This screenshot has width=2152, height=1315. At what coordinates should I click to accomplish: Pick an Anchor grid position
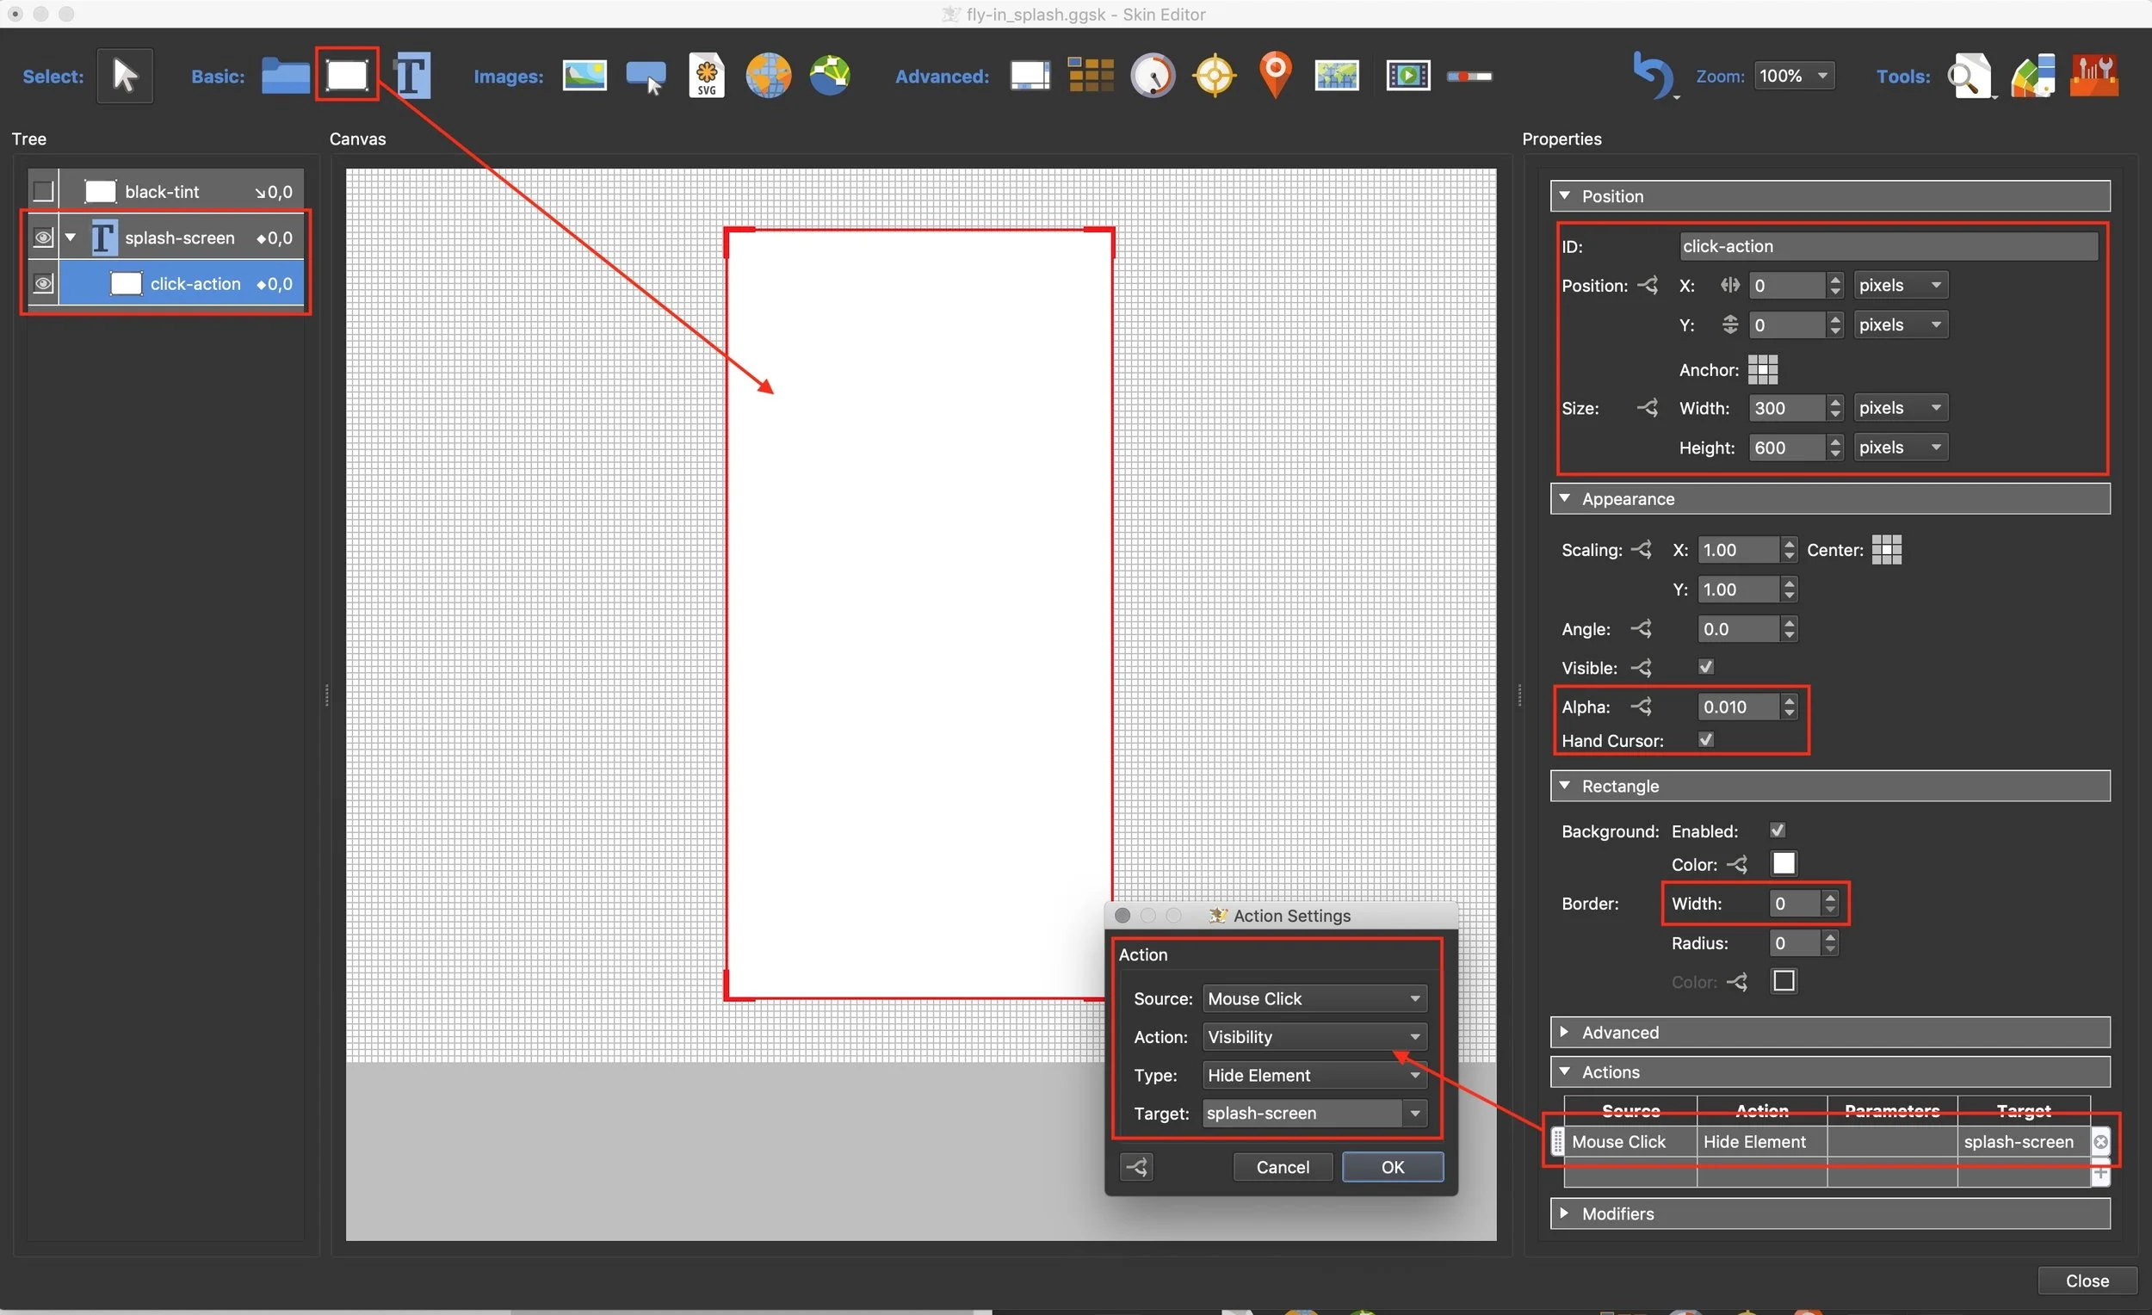(x=1763, y=369)
